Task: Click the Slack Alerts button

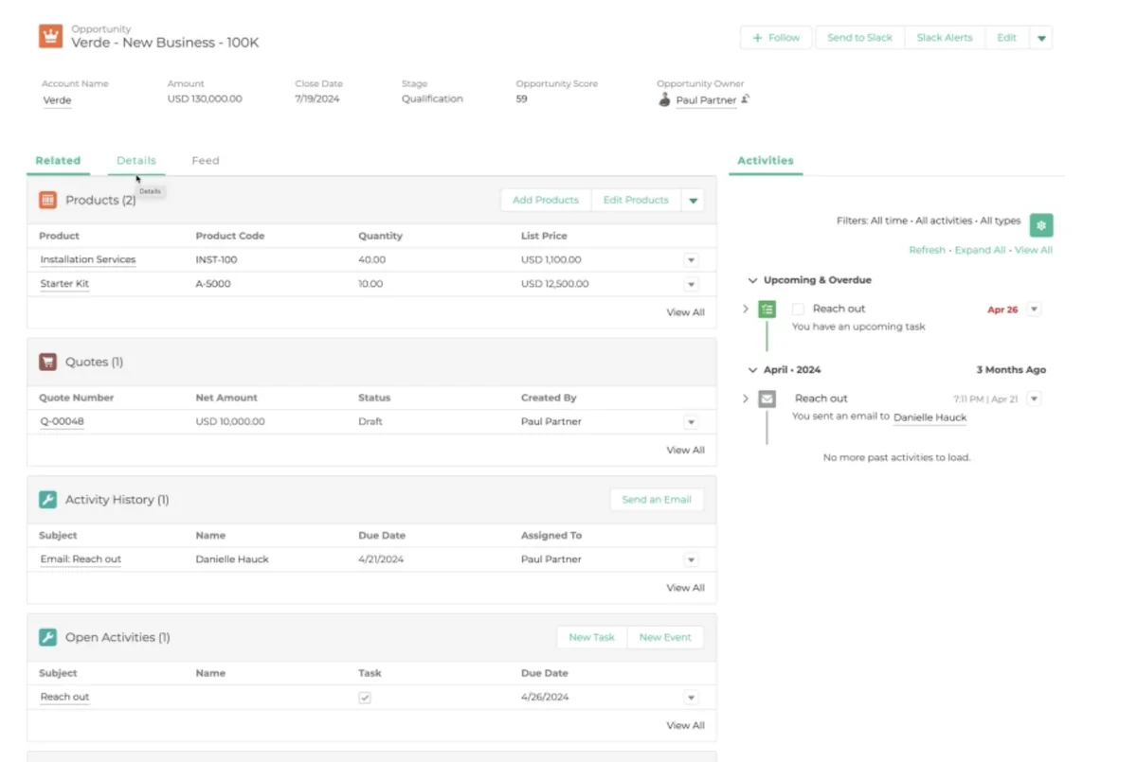Action: point(945,38)
